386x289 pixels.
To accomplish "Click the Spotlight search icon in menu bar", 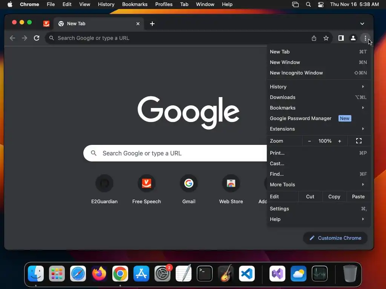I will click(308, 4).
